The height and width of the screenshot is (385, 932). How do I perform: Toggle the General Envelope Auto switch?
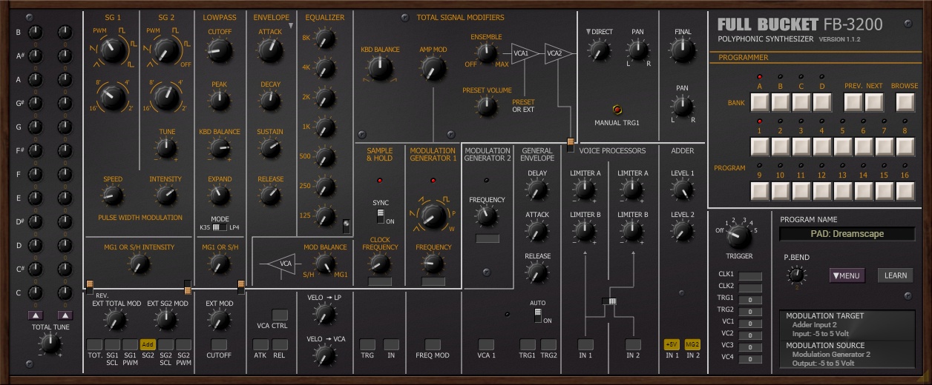[x=538, y=315]
